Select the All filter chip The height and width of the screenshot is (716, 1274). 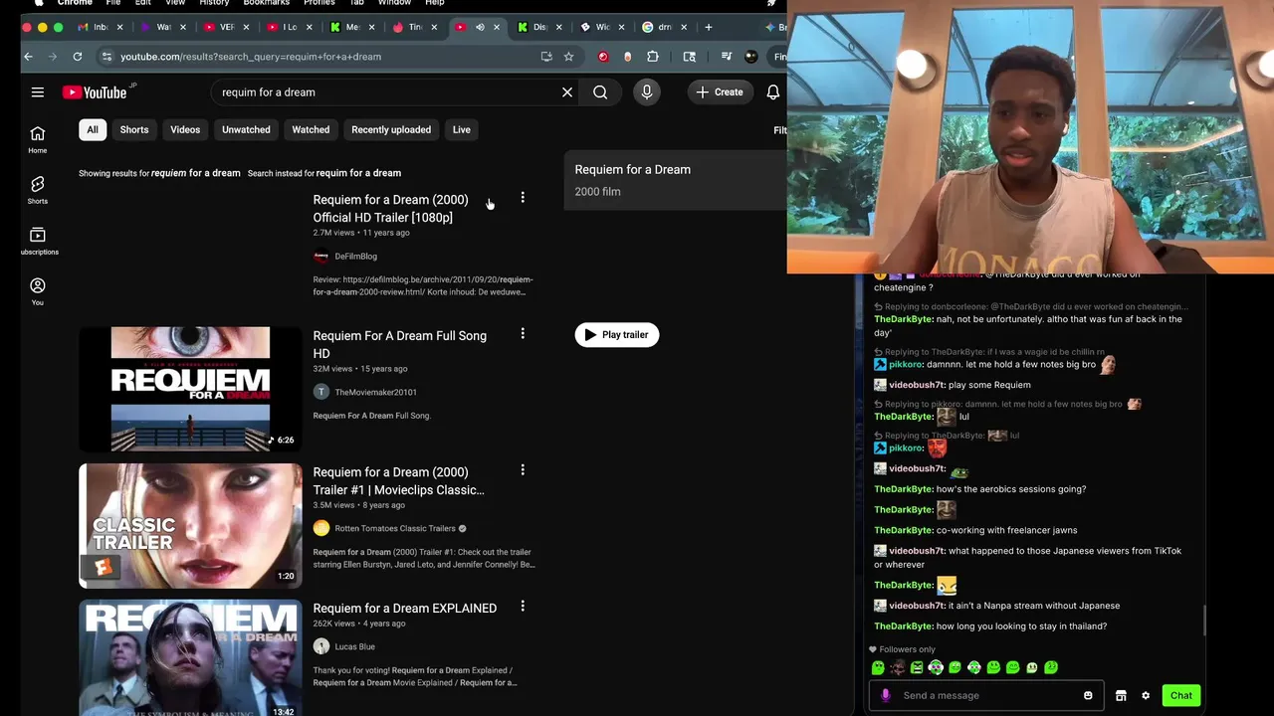click(93, 129)
